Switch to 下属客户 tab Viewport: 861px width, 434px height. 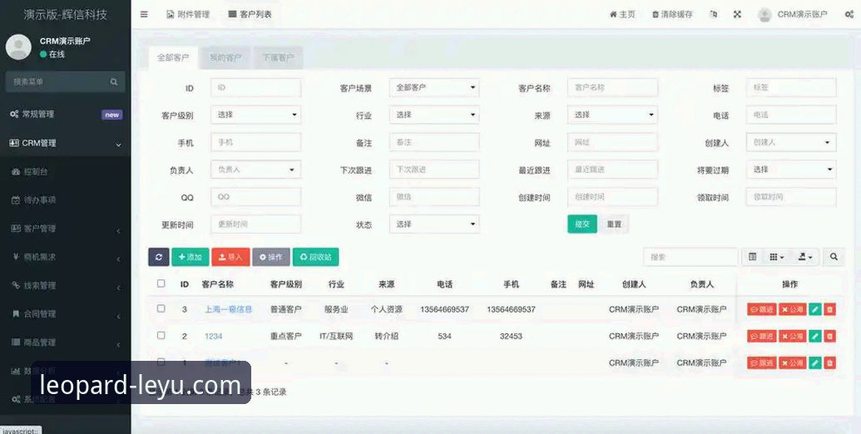278,57
